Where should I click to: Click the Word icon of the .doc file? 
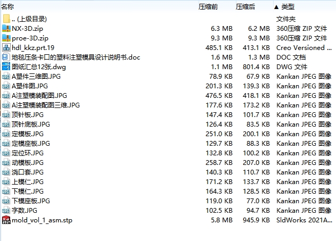[x=5, y=57]
